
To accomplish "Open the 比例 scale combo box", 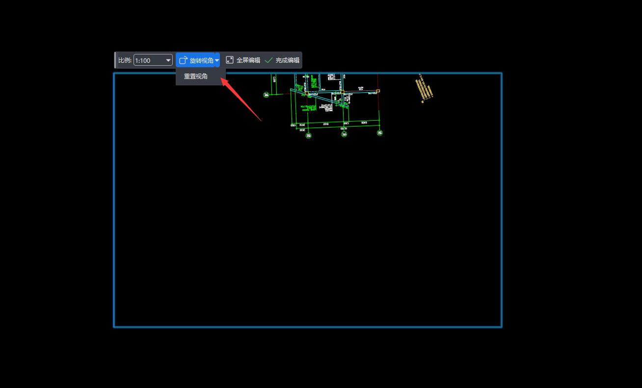I will [150, 60].
